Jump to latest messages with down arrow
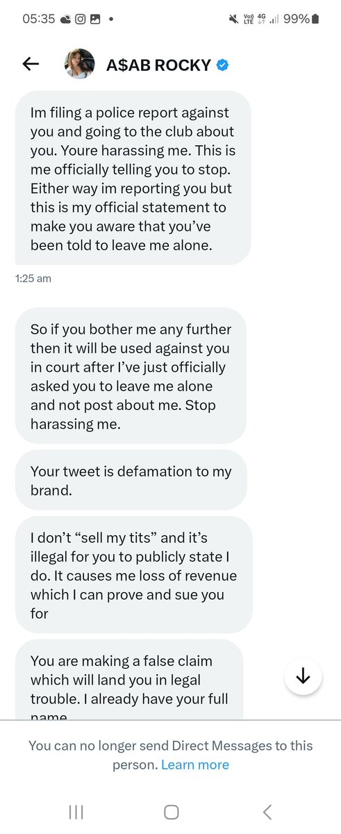Image resolution: width=341 pixels, height=834 pixels. click(303, 676)
